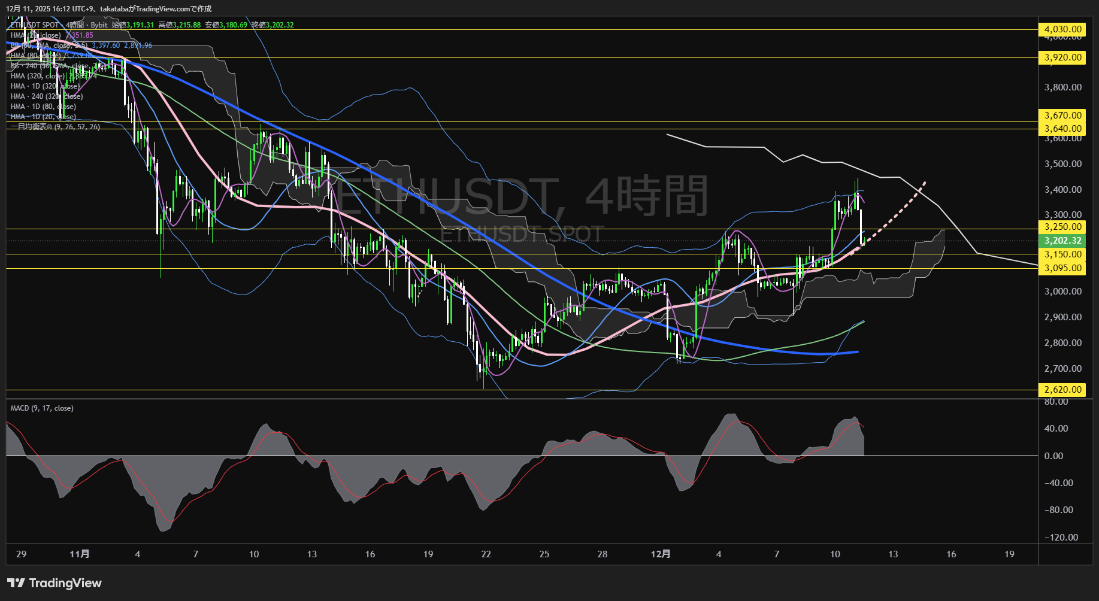Click the chart header timestamp text
The height and width of the screenshot is (601, 1099).
coord(108,8)
